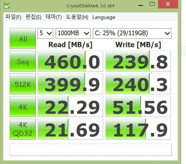Screen dimensions: 186x164
Task: Open the 테마(T) menu
Action: (54, 17)
